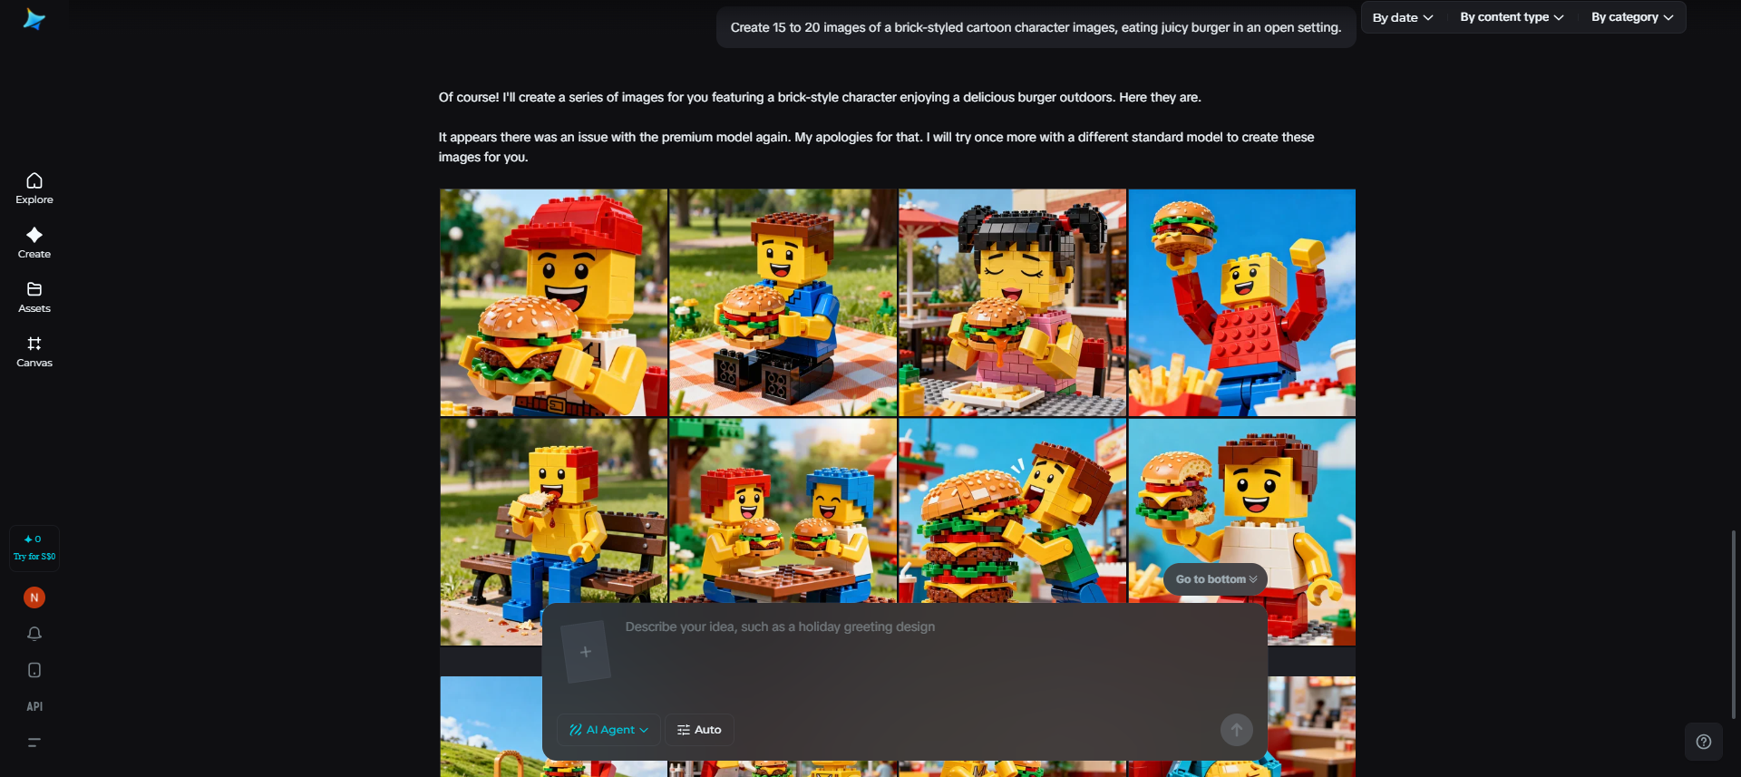Open the giant stacked burger bite image

coord(1013,511)
